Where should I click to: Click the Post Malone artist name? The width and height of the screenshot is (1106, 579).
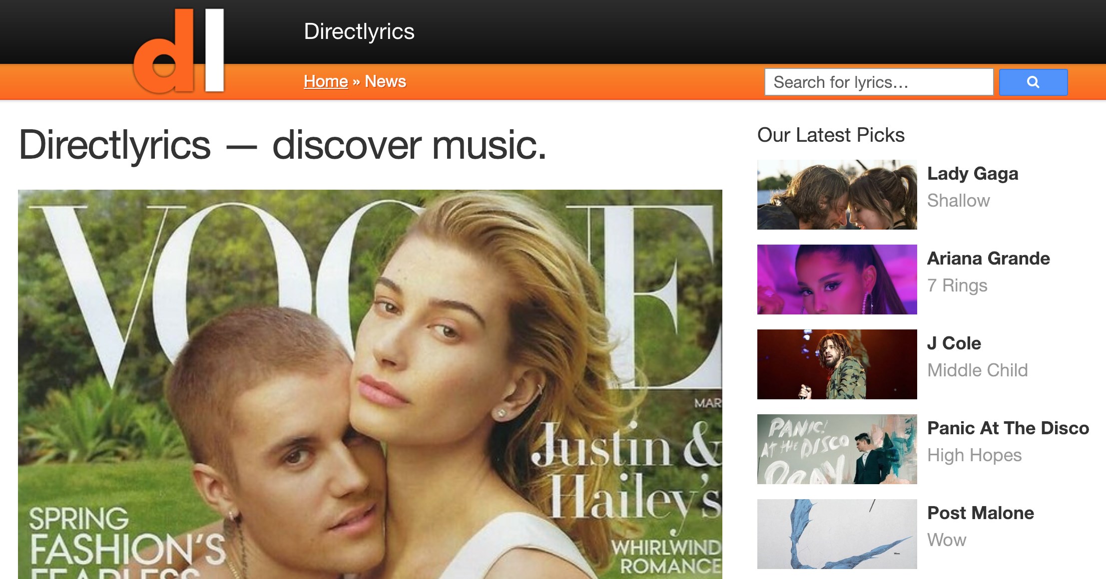click(x=981, y=513)
